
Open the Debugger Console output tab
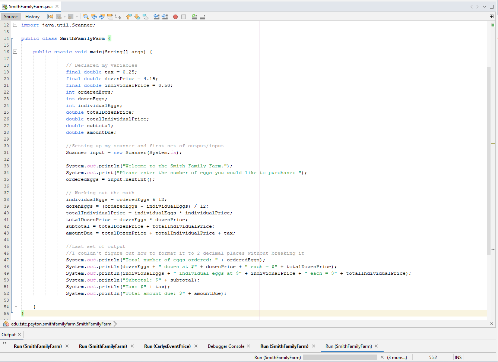click(x=226, y=346)
